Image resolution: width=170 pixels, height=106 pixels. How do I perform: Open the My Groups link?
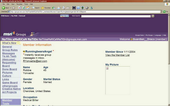click(x=149, y=35)
